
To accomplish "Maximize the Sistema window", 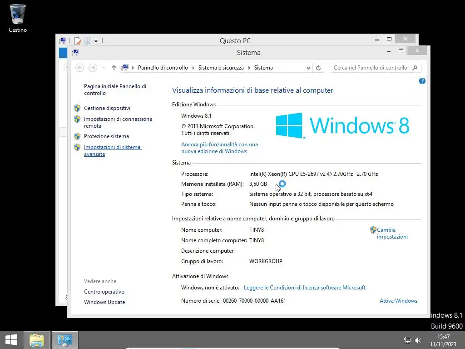I will (x=401, y=51).
